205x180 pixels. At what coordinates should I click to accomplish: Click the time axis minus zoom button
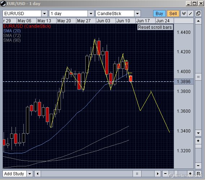(165, 174)
